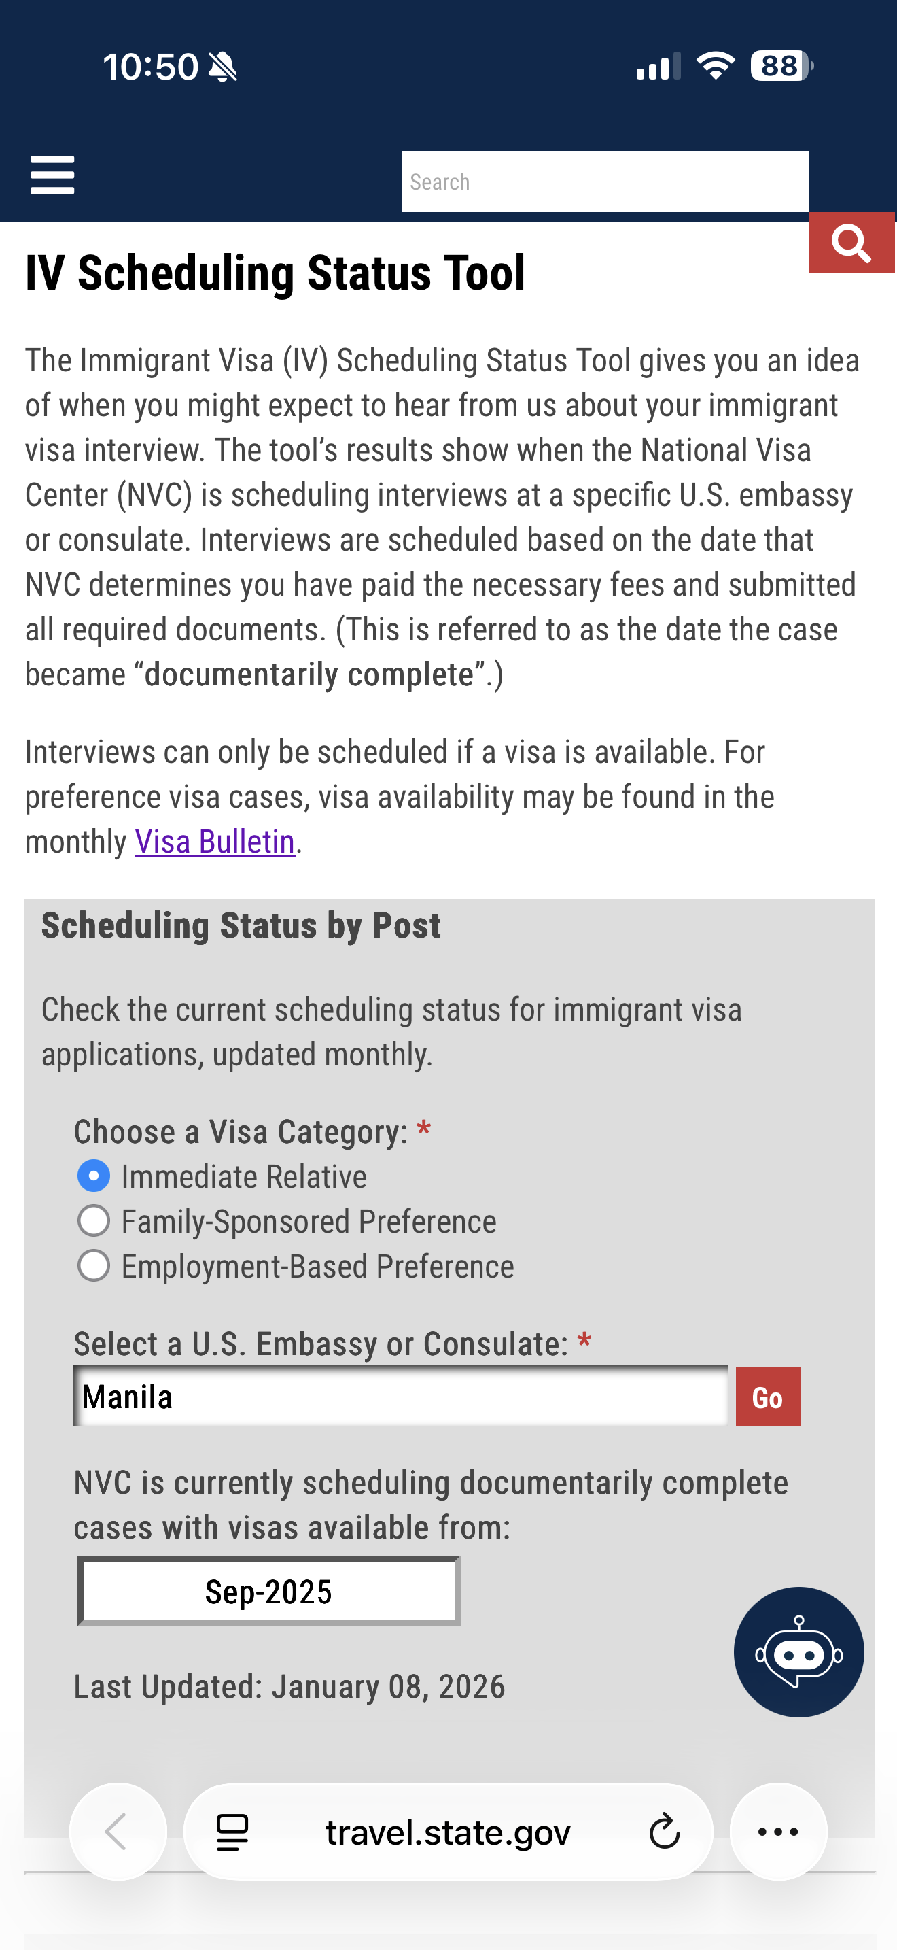The image size is (897, 1950).
Task: Tap the Wi-Fi status icon
Action: (715, 66)
